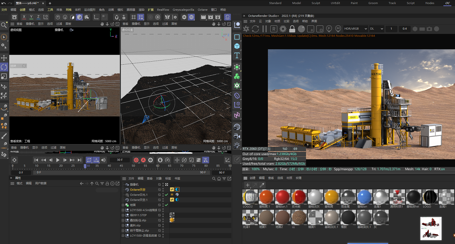Click the red autokeying A button
This screenshot has width=455, height=244.
pos(143,160)
